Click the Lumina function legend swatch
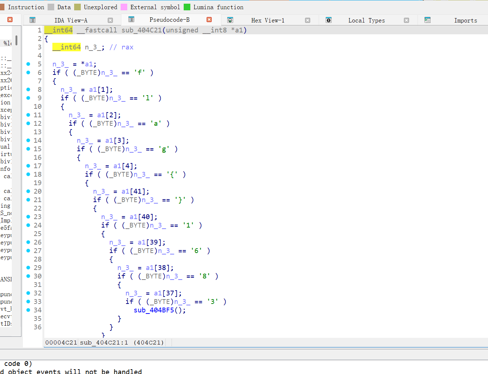The image size is (488, 374). pos(187,7)
